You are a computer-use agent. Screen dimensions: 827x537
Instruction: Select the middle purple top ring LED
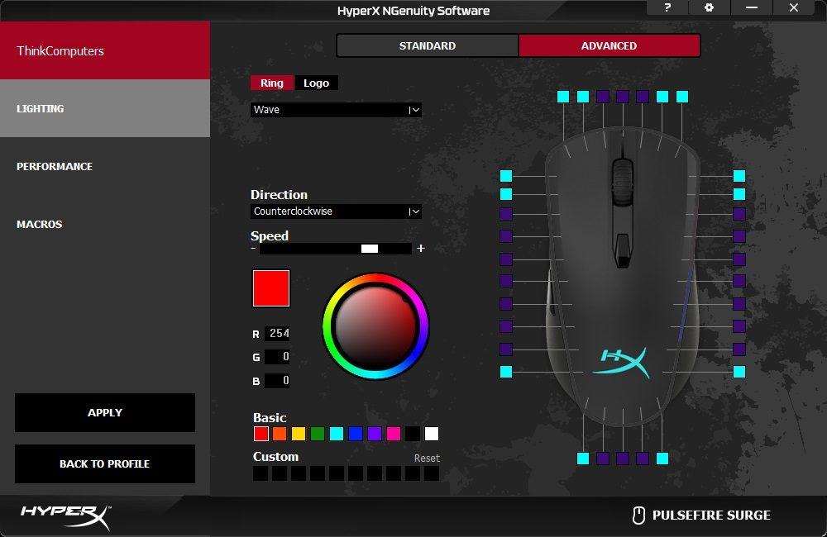623,97
